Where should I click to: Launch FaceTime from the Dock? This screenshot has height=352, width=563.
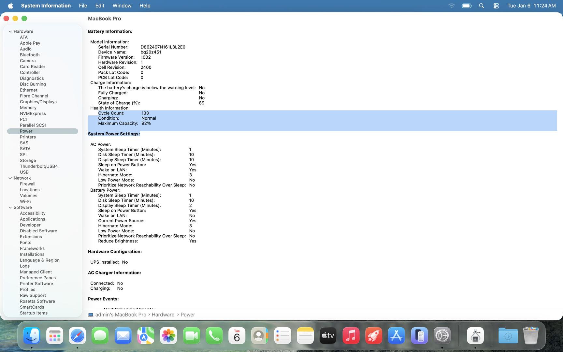click(191, 335)
